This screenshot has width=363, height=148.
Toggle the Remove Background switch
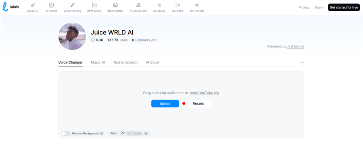click(x=65, y=134)
